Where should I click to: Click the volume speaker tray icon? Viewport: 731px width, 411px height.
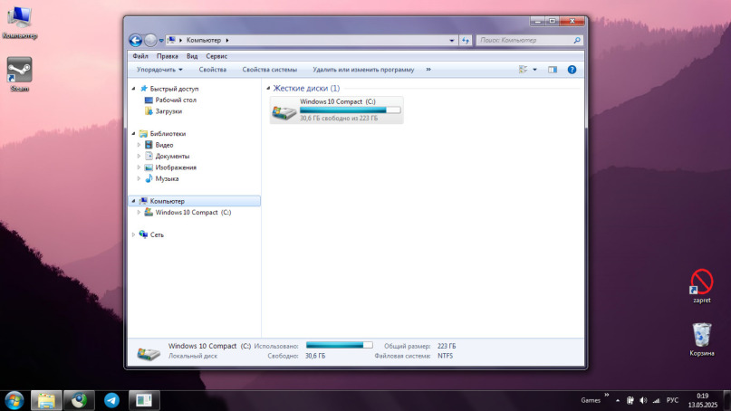click(x=643, y=400)
